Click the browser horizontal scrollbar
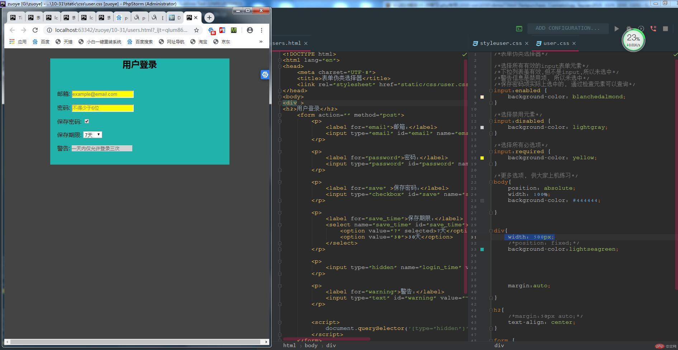Image resolution: width=678 pixels, height=350 pixels. 136,342
